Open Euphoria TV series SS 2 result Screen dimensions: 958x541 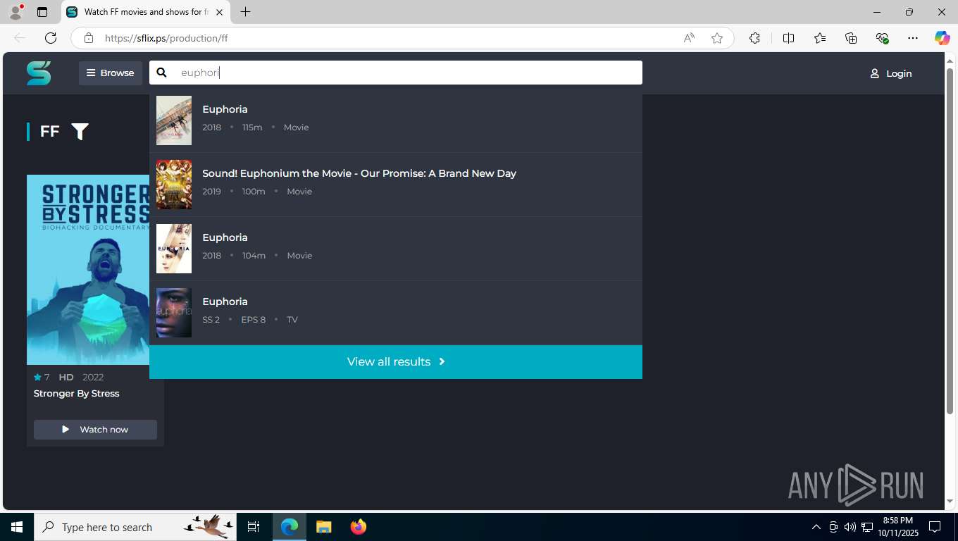396,313
